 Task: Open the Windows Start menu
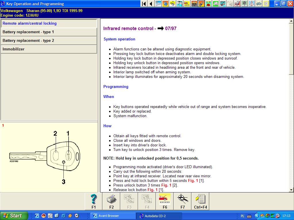tap(14, 216)
